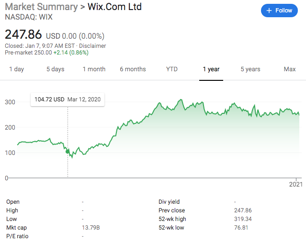Select the 1 month tab
The width and height of the screenshot is (306, 243).
pyautogui.click(x=94, y=69)
